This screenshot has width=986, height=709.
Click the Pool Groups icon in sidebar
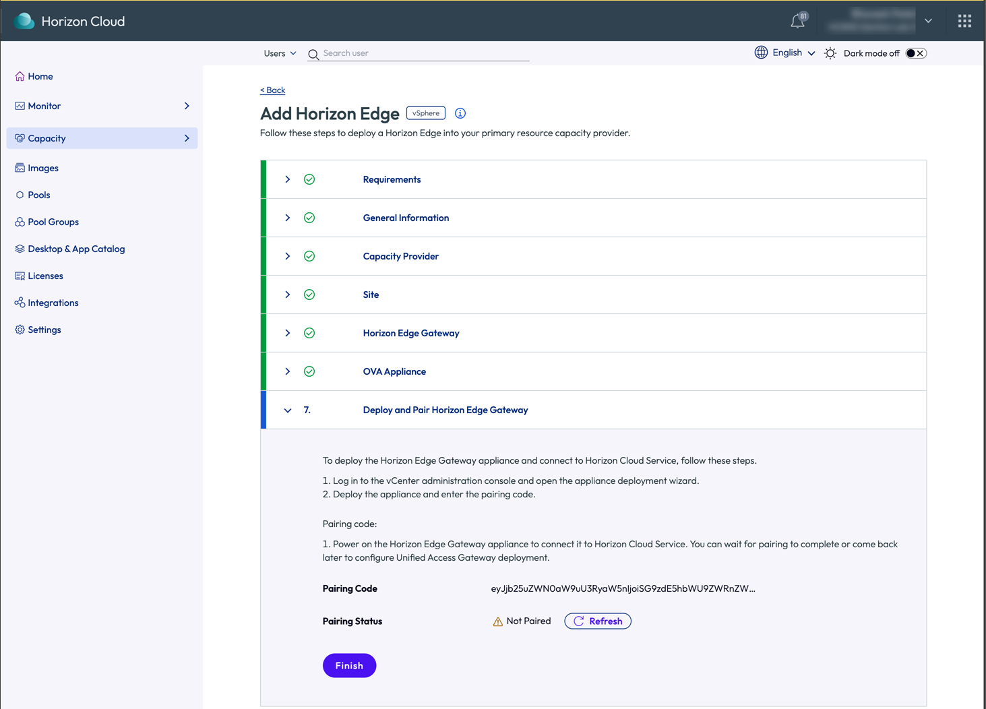tap(20, 222)
